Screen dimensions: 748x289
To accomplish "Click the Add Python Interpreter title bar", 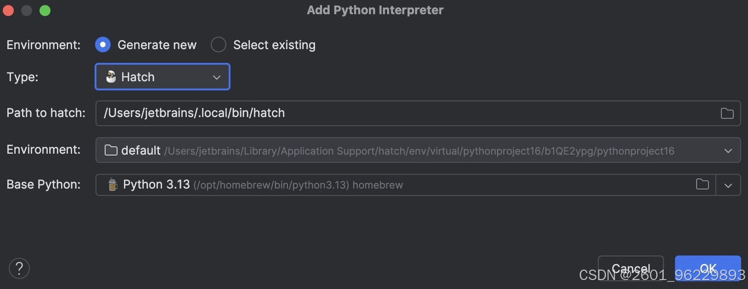I will 375,10.
